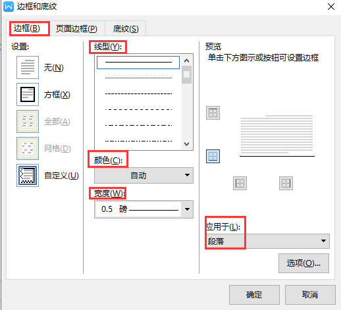Viewport: 341px width, 310px height.
Task: Click the line style list down arrow
Action: click(187, 144)
